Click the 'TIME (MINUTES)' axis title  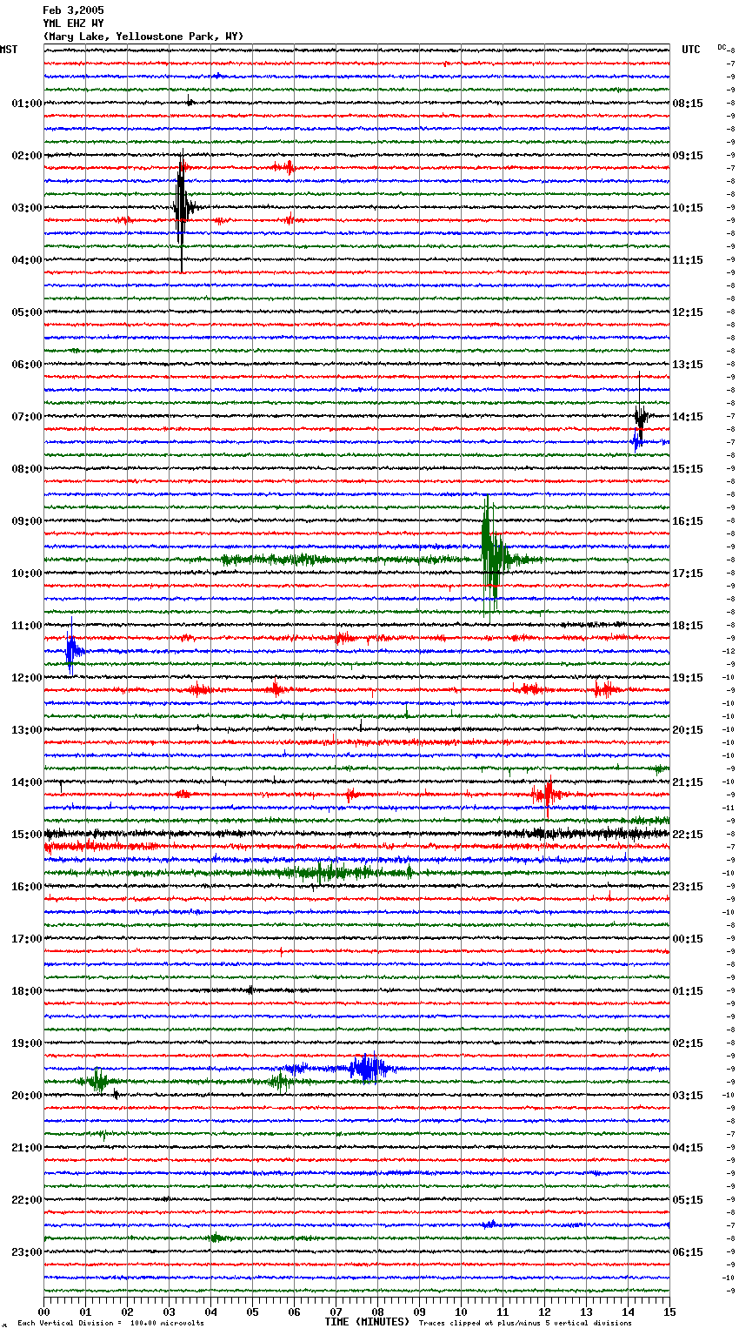pos(367,1322)
